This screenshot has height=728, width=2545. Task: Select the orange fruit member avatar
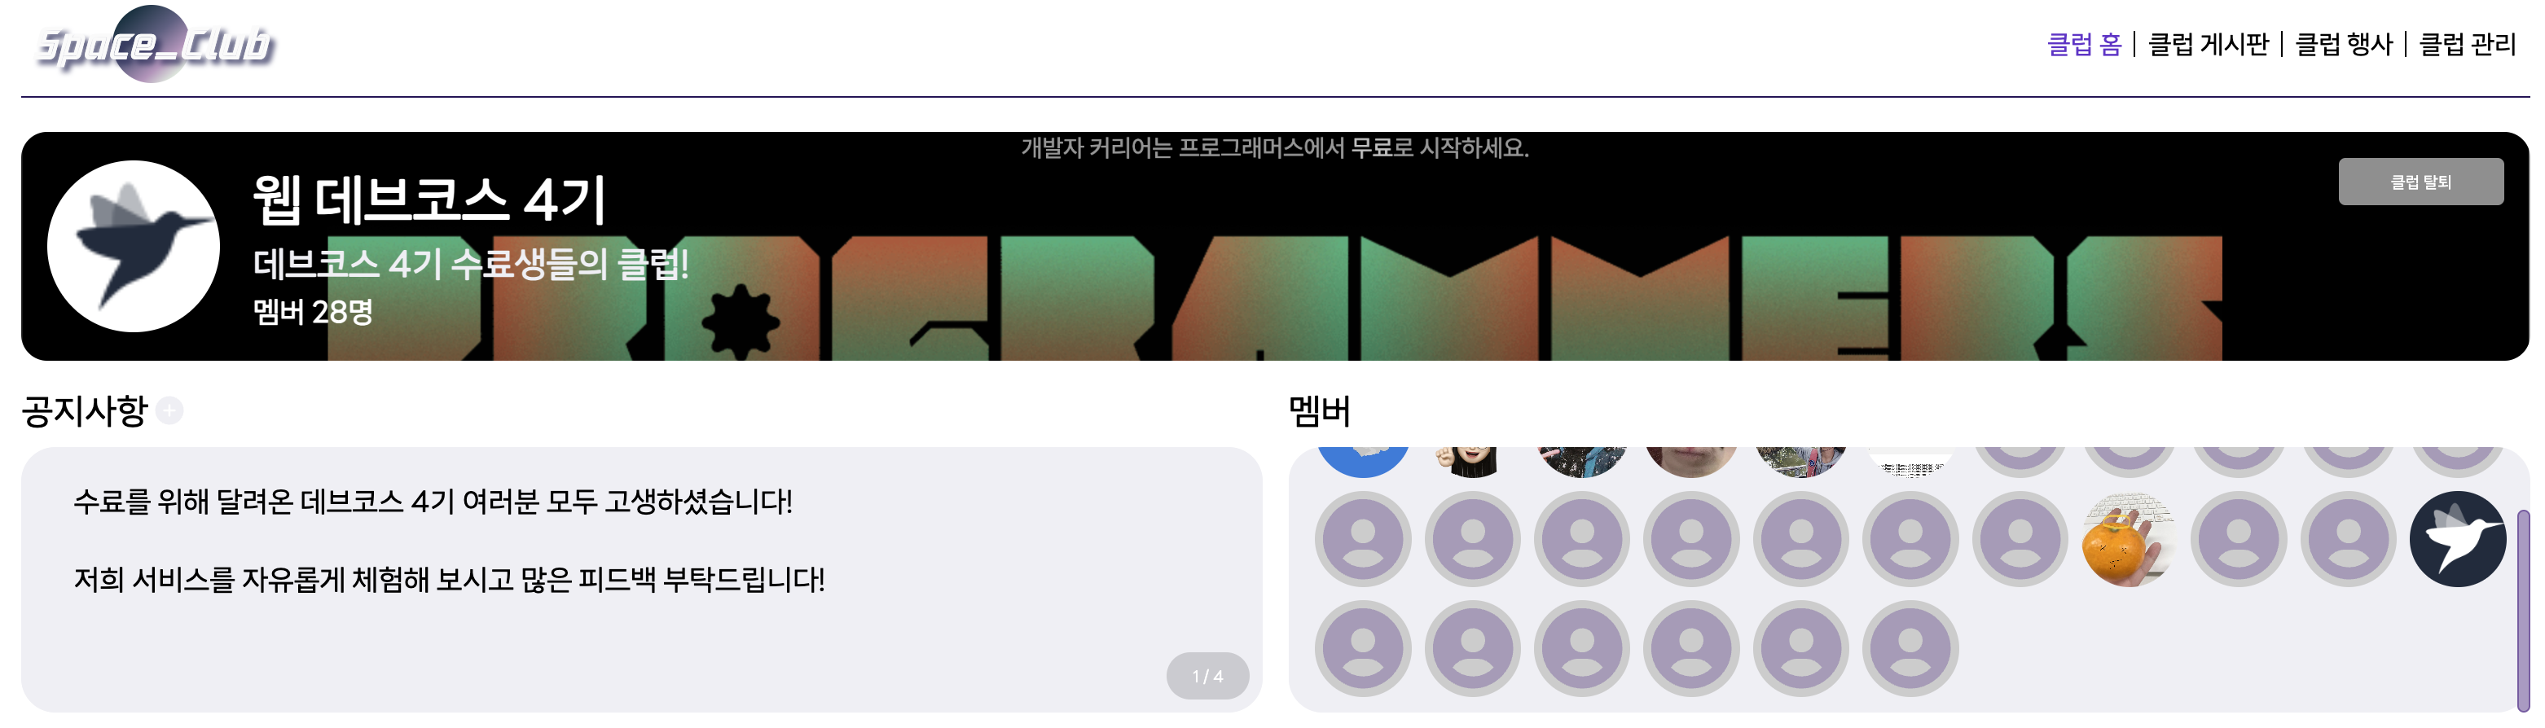tap(2129, 539)
